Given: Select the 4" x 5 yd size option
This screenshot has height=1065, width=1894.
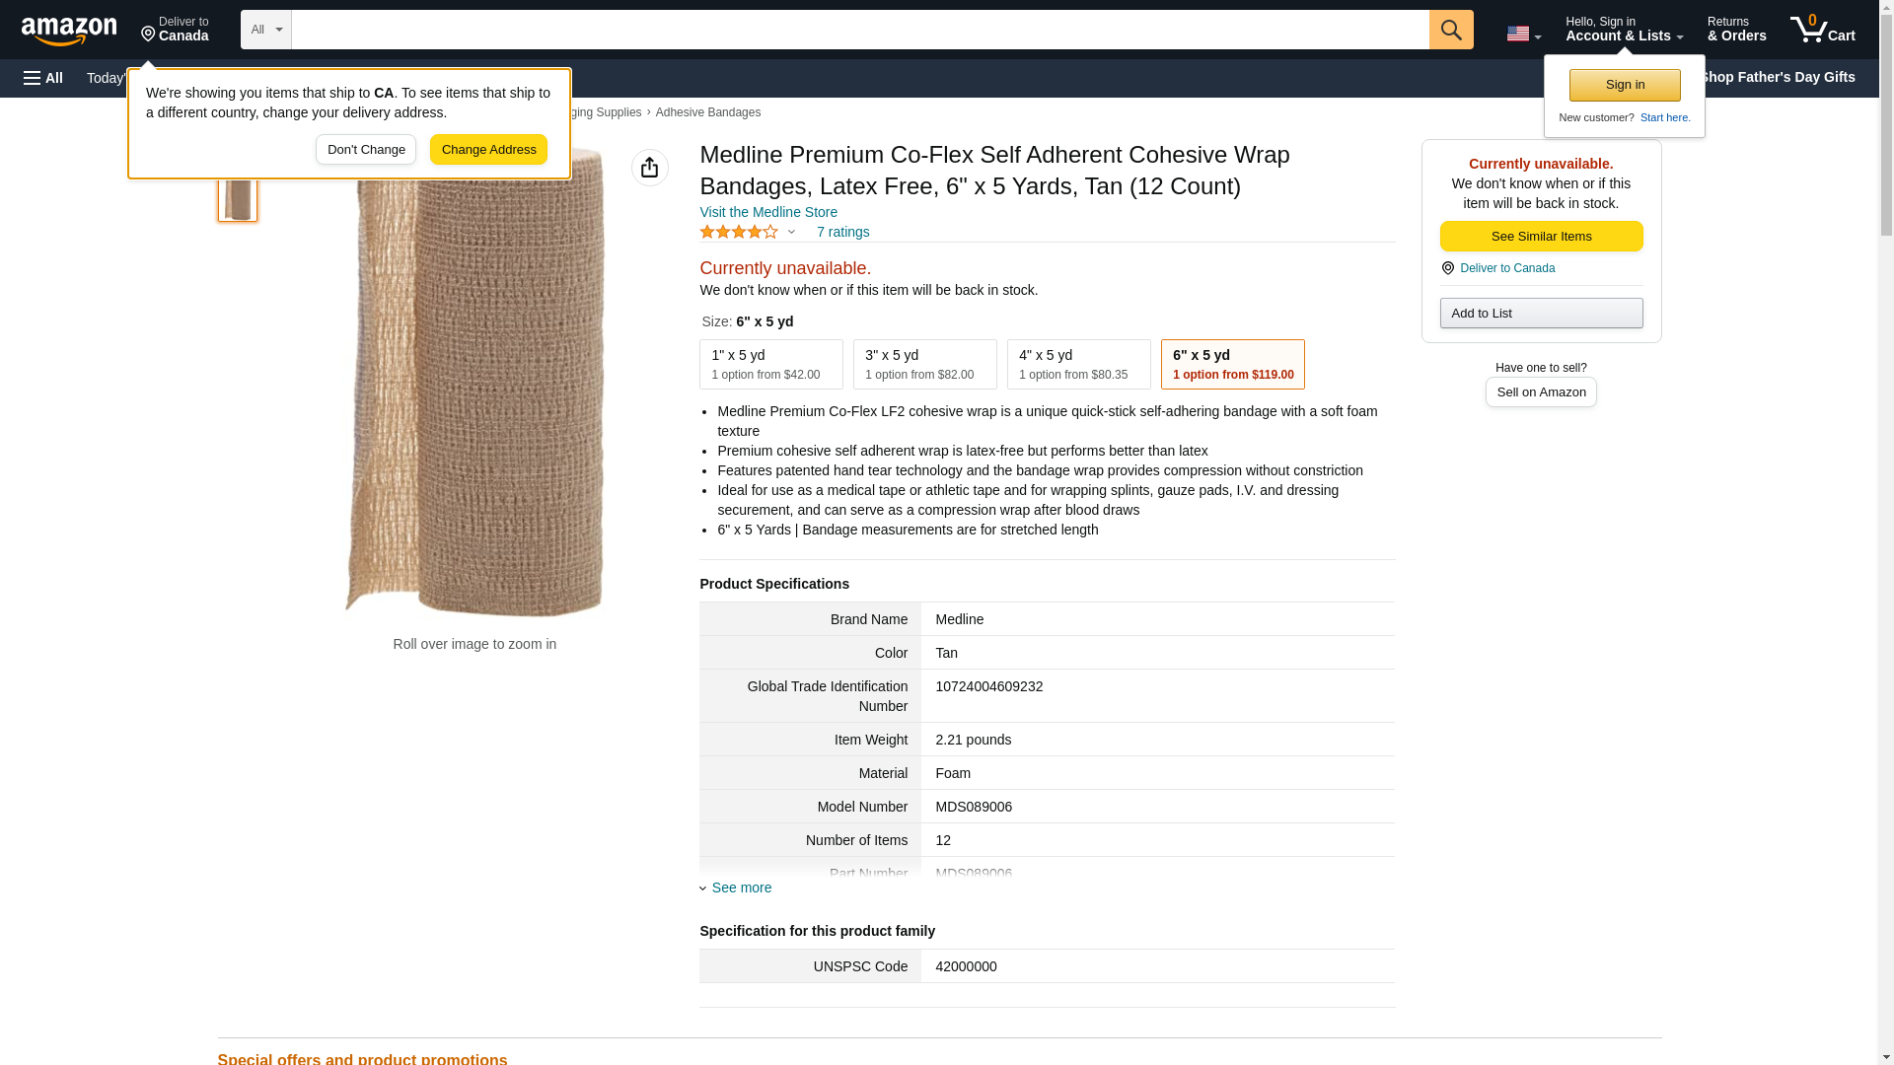Looking at the screenshot, I should click(x=1078, y=364).
